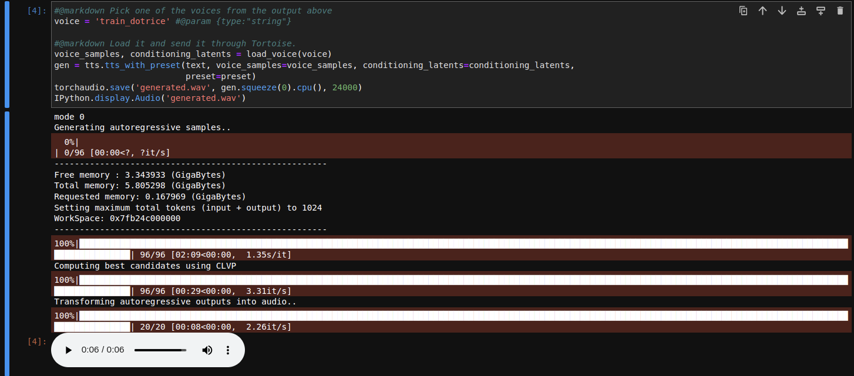Click the tts_with_preset call in the code

[x=138, y=65]
